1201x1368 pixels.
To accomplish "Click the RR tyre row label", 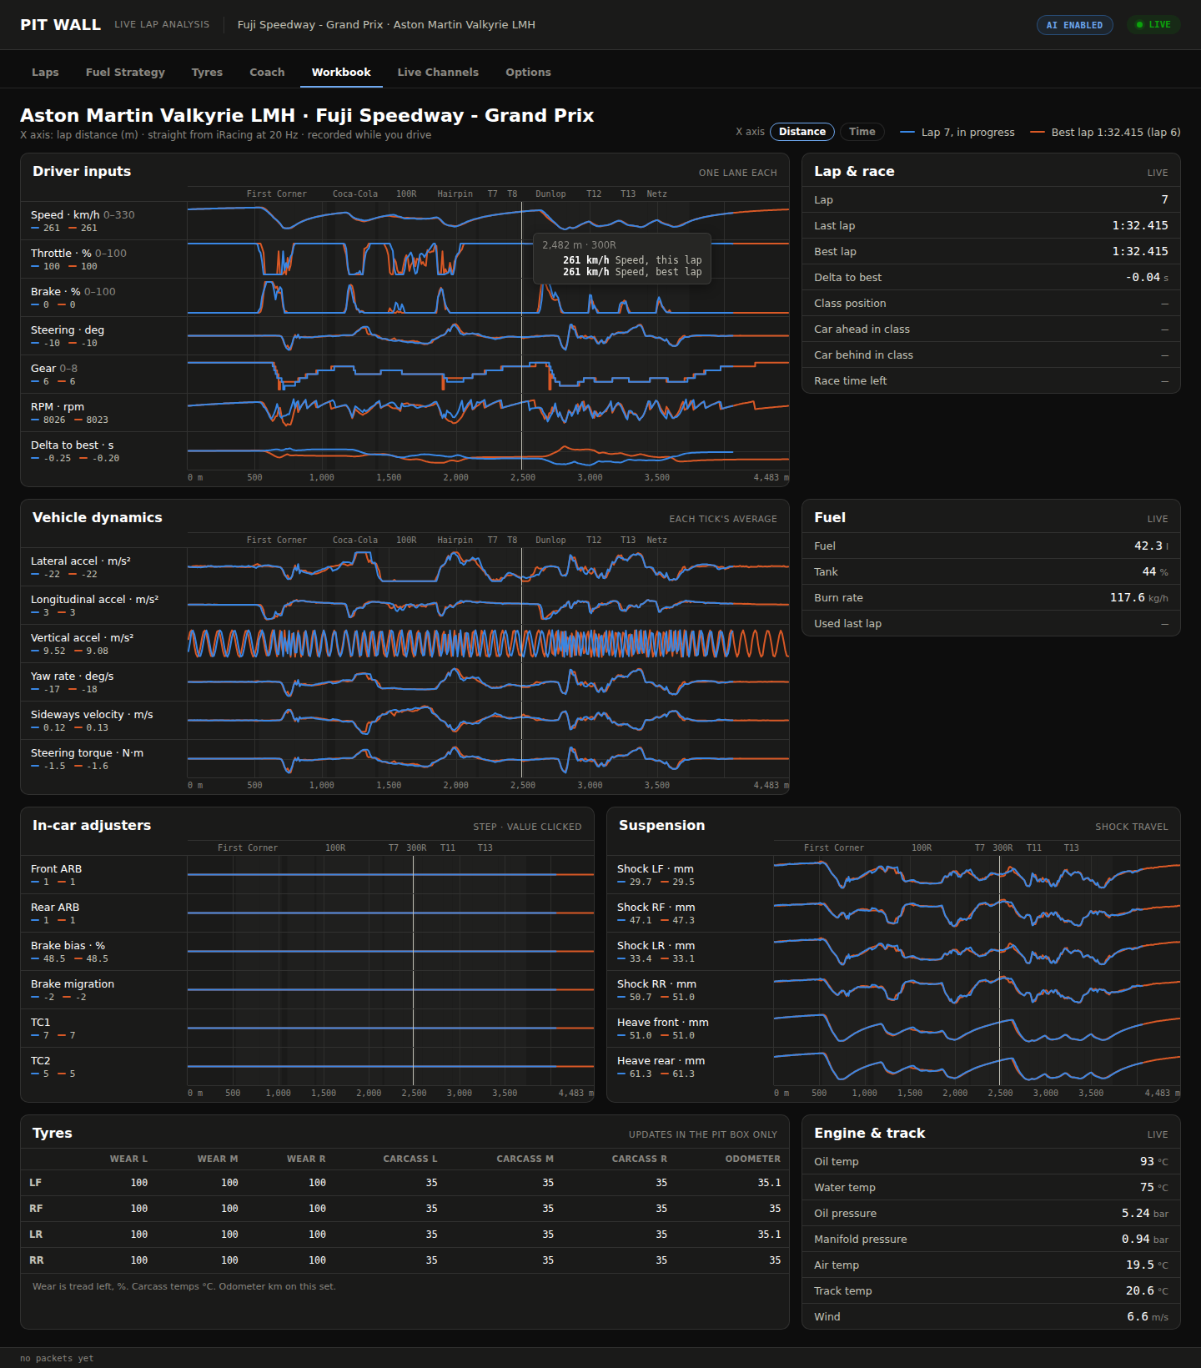I will click(x=37, y=1260).
